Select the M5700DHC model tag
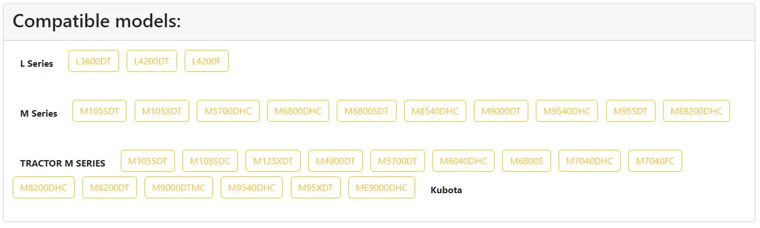 coord(228,111)
